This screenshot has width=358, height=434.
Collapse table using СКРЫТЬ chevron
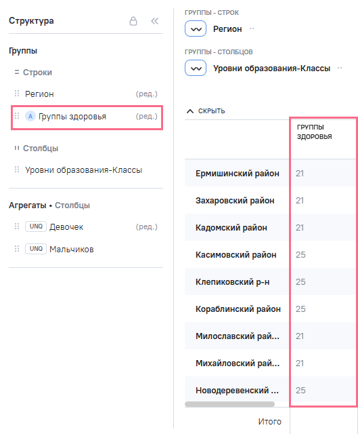pyautogui.click(x=190, y=111)
